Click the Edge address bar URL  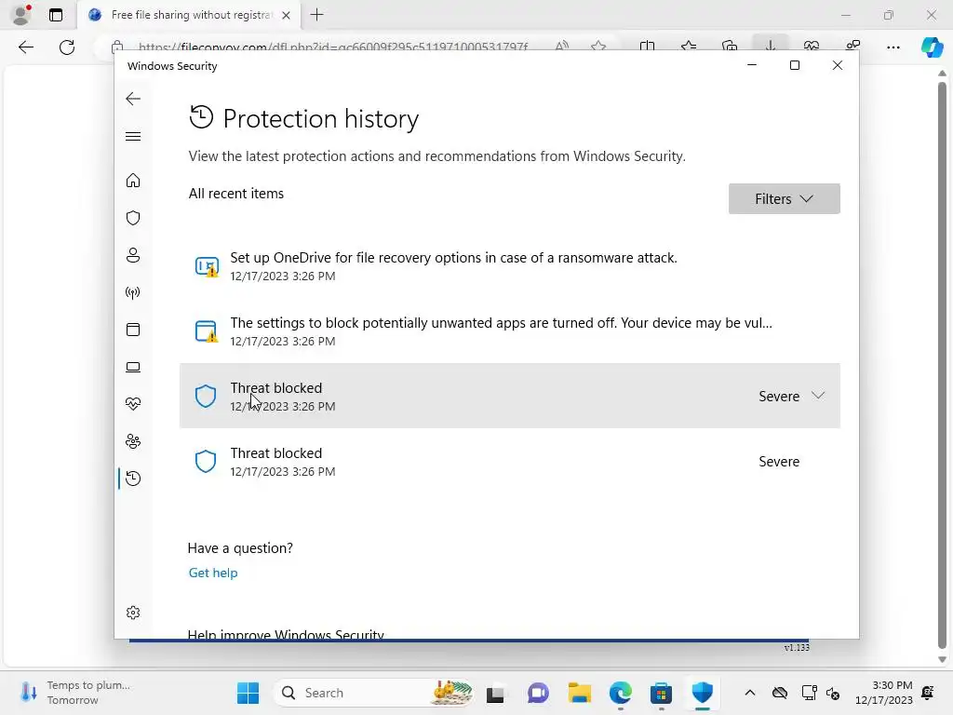pos(332,47)
